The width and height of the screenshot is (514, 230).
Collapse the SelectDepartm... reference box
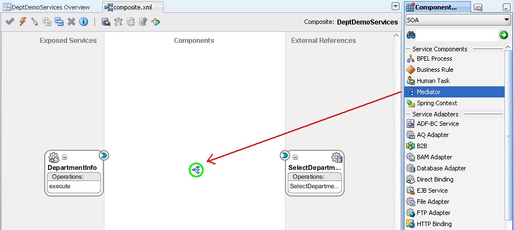(296, 158)
